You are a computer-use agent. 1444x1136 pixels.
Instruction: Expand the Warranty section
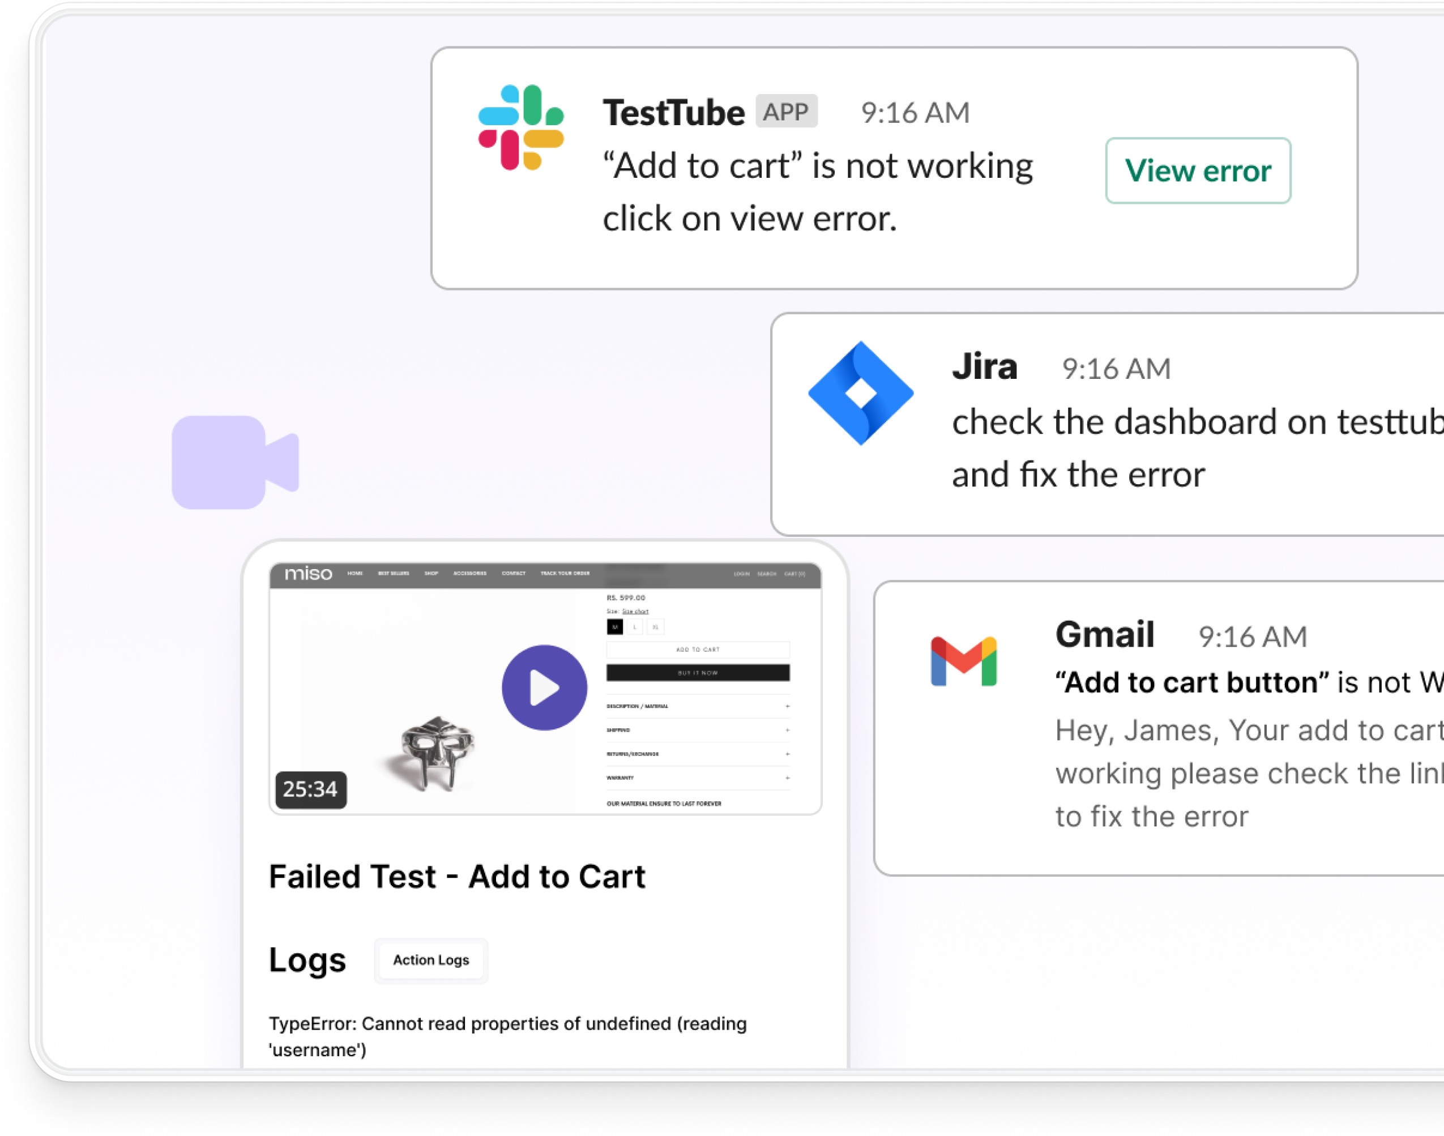tap(698, 778)
